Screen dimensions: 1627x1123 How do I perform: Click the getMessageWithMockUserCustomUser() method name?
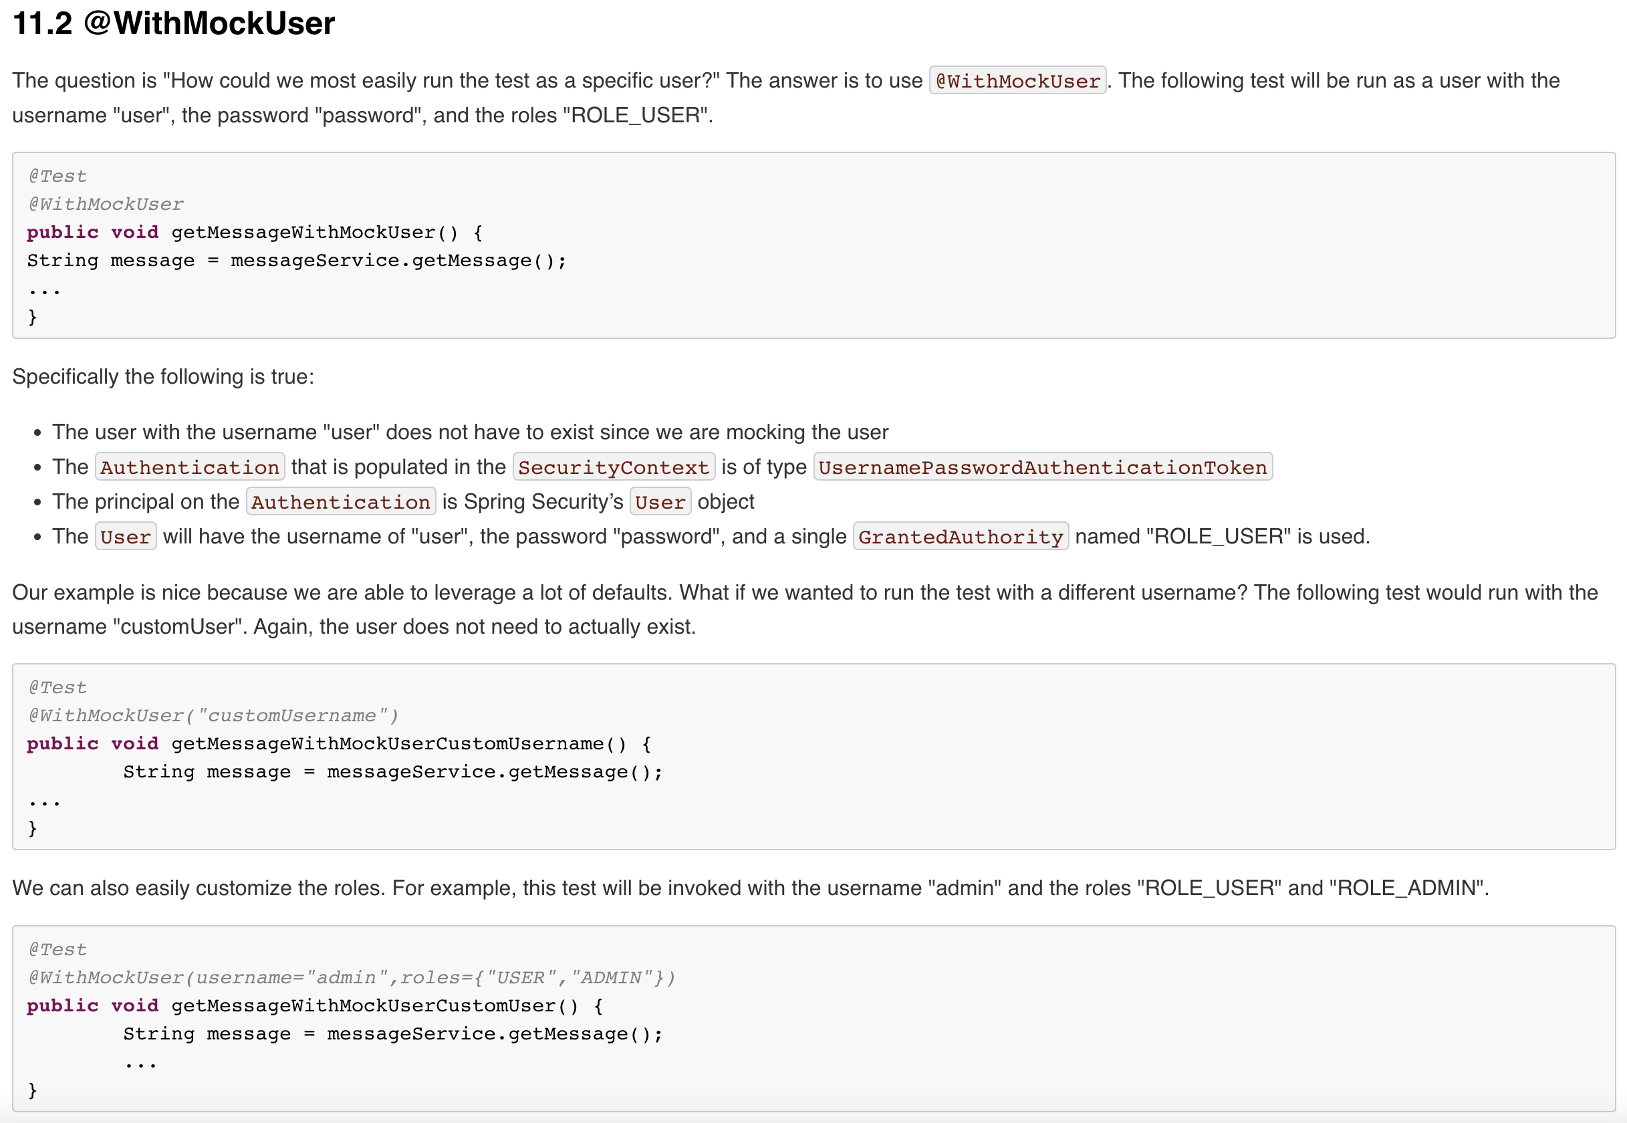click(x=374, y=1005)
